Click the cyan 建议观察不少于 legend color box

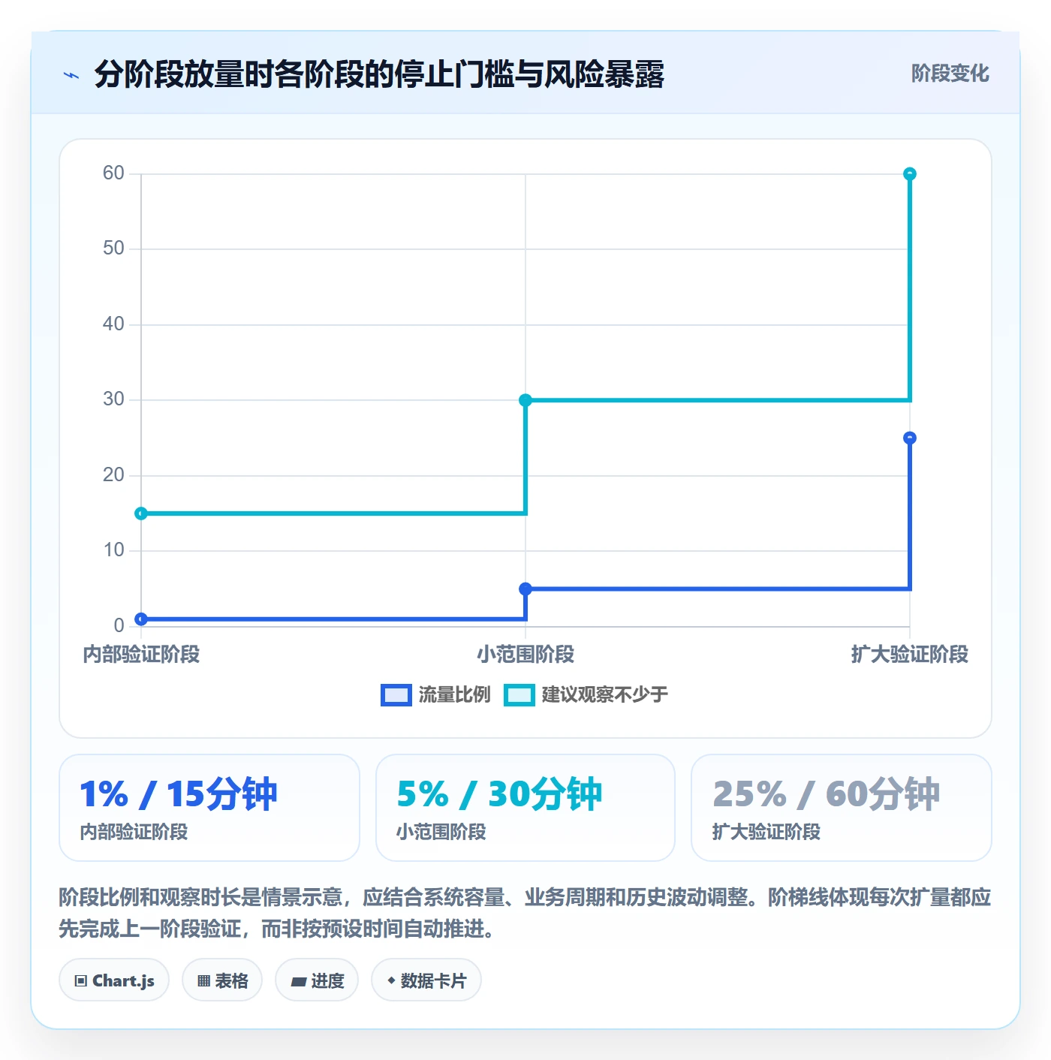tap(519, 695)
